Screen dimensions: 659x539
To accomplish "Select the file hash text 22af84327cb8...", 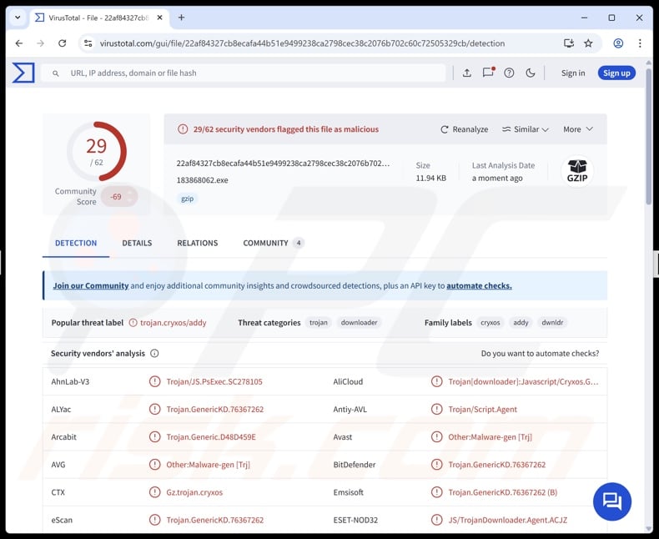I will click(283, 164).
